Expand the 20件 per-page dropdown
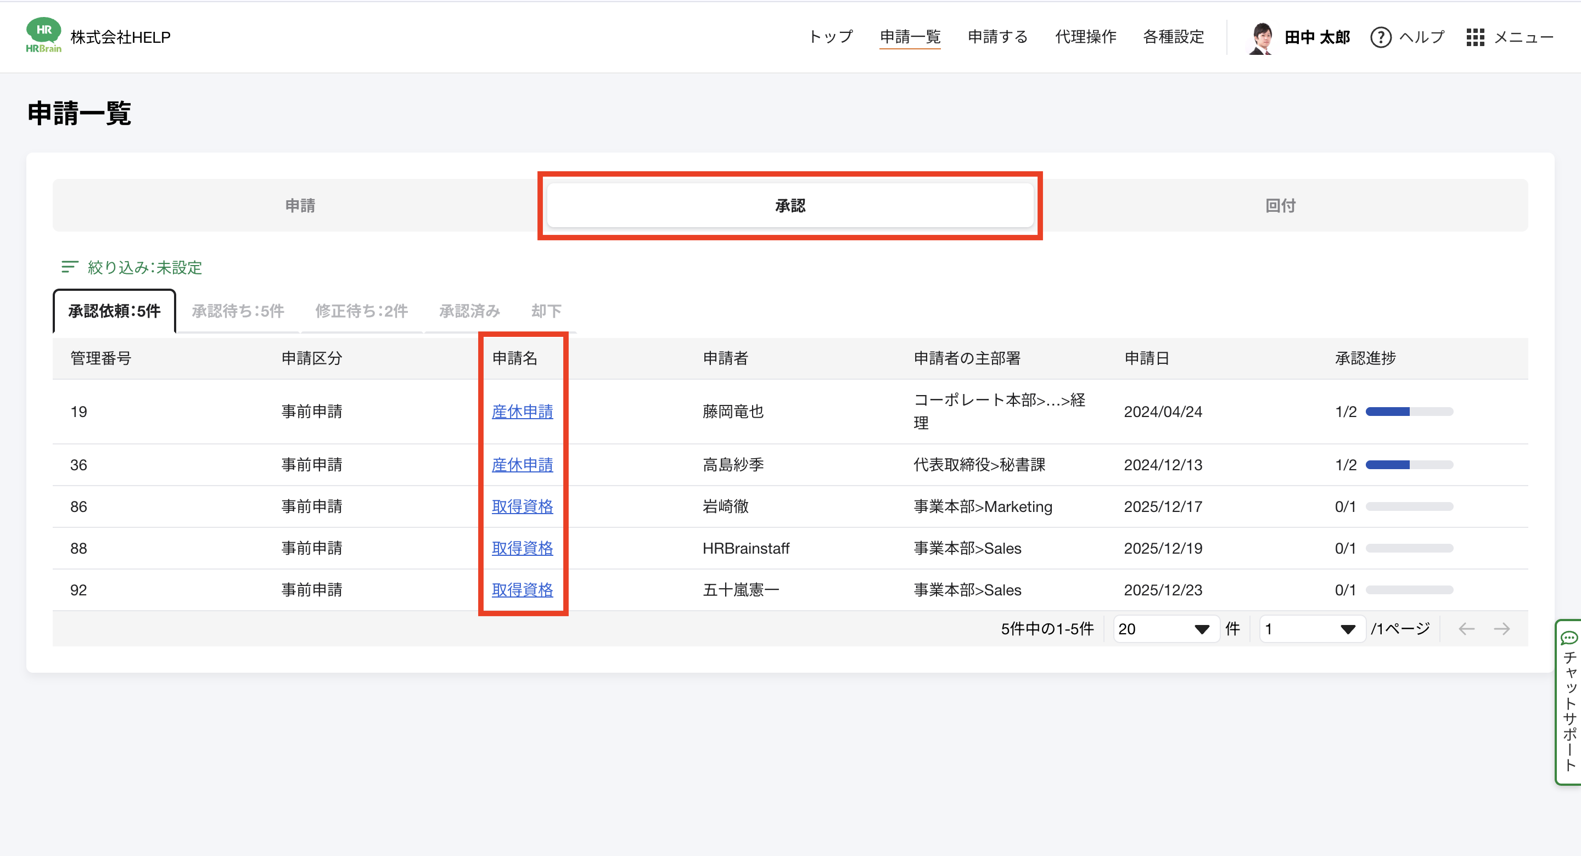Image resolution: width=1581 pixels, height=856 pixels. click(x=1164, y=629)
